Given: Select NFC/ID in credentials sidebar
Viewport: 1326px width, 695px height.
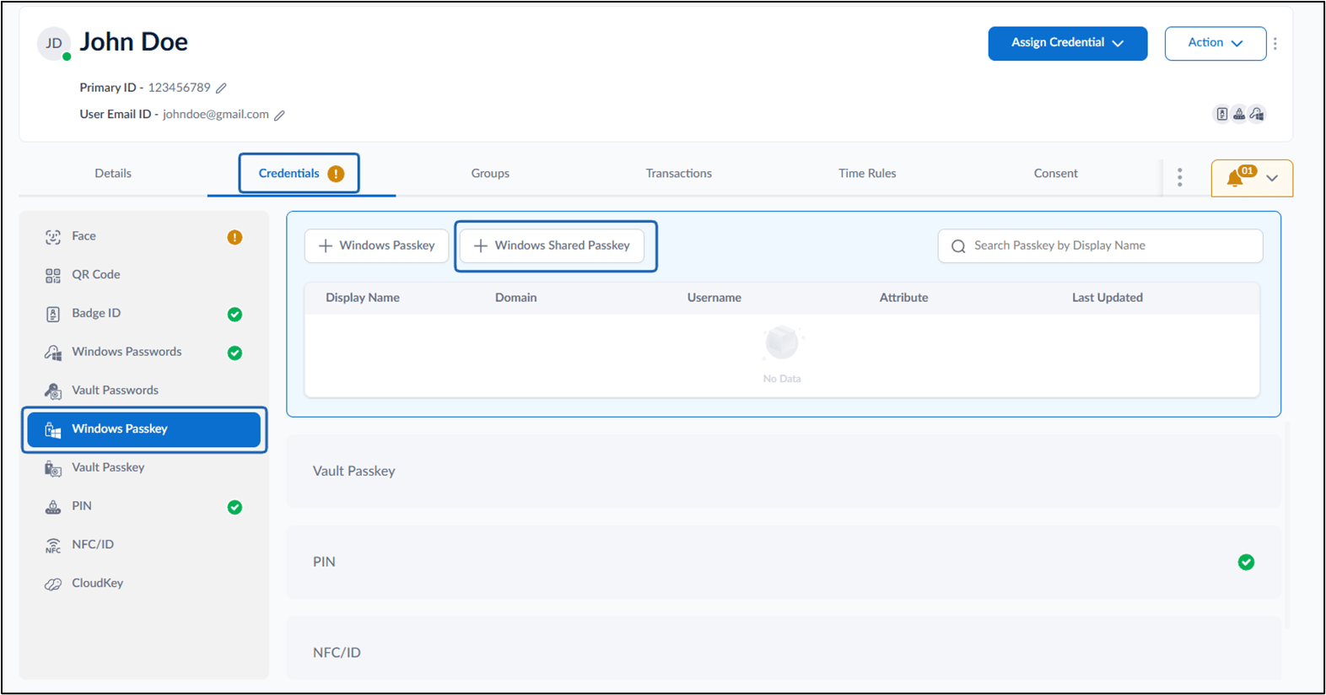Looking at the screenshot, I should pyautogui.click(x=143, y=545).
